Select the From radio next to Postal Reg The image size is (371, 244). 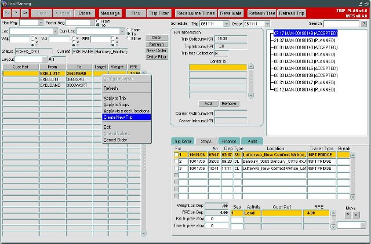coord(98,21)
